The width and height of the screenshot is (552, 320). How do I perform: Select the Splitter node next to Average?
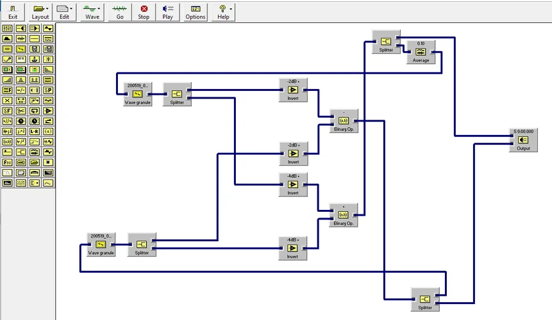click(x=386, y=42)
